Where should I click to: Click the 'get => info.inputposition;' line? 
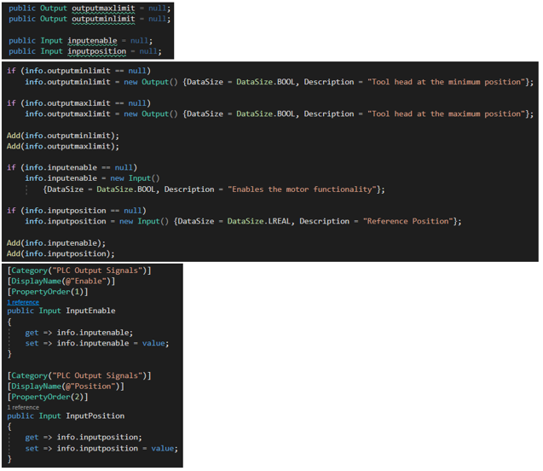click(84, 438)
